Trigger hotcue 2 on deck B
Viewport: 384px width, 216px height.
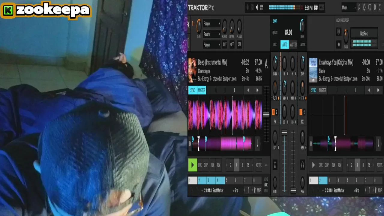click(323, 180)
